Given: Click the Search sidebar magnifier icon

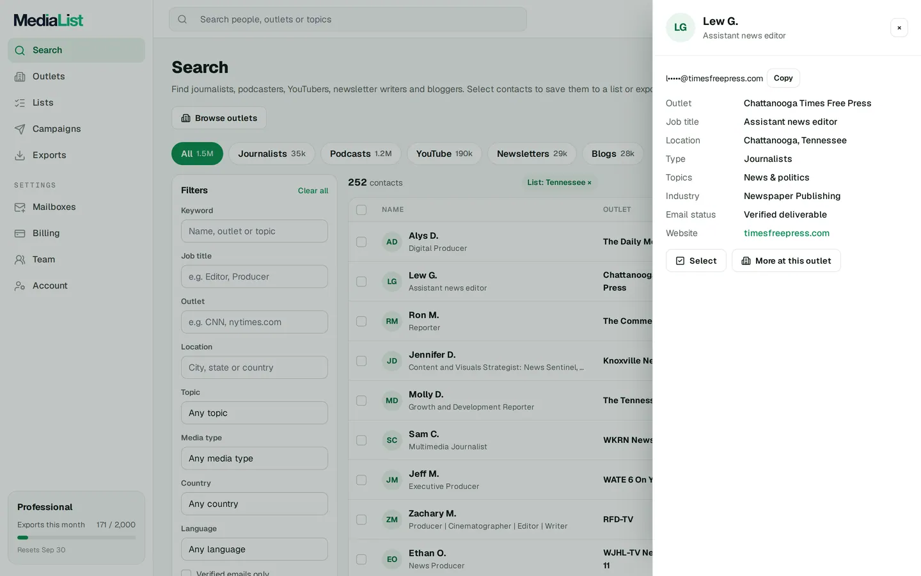Looking at the screenshot, I should [20, 51].
